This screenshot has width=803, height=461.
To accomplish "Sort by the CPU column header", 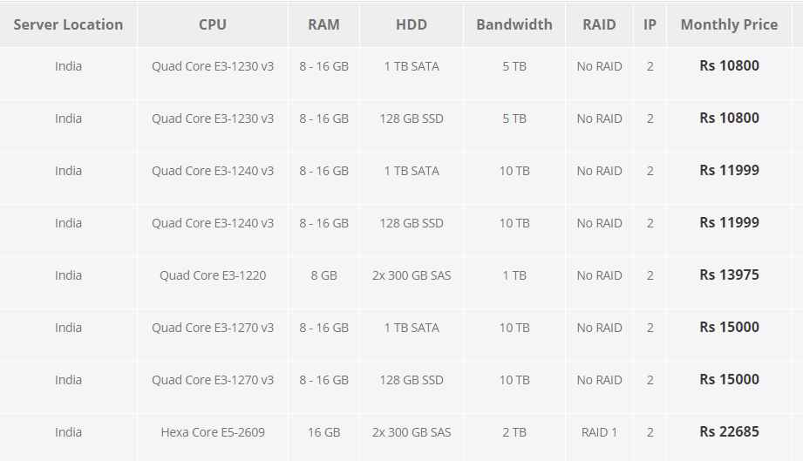I will tap(213, 24).
